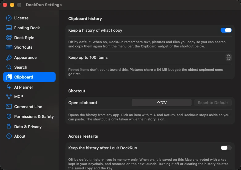Click the Open clipboard shortcut recorder field
The image size is (241, 170).
coord(161,103)
